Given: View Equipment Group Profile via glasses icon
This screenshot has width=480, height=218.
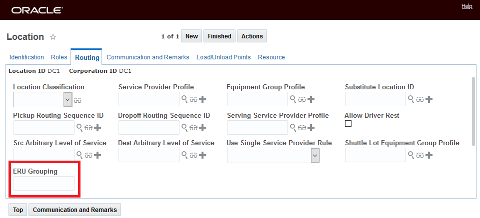Looking at the screenshot, I should tap(301, 99).
